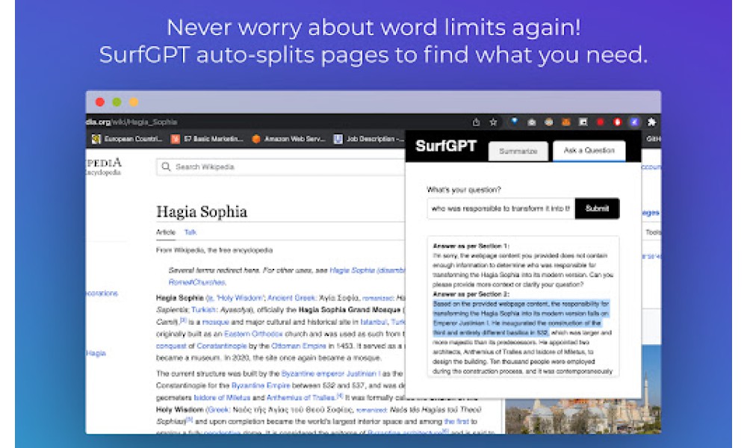Click the round globe-like extension icon
747x448 pixels.
pos(549,122)
